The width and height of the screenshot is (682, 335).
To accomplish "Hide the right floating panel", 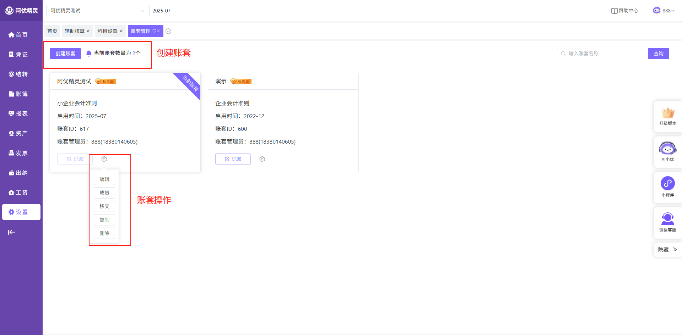I will pyautogui.click(x=667, y=250).
